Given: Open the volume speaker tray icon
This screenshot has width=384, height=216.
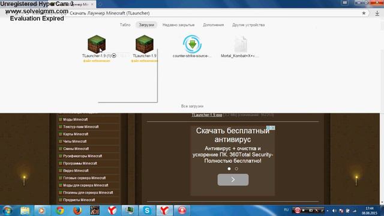Looking at the screenshot, I should tap(334, 211).
